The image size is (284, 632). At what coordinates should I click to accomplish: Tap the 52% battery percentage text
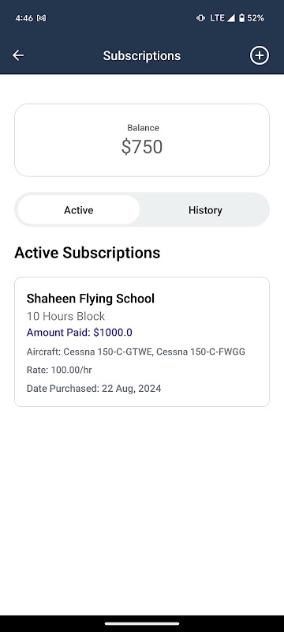[x=256, y=18]
